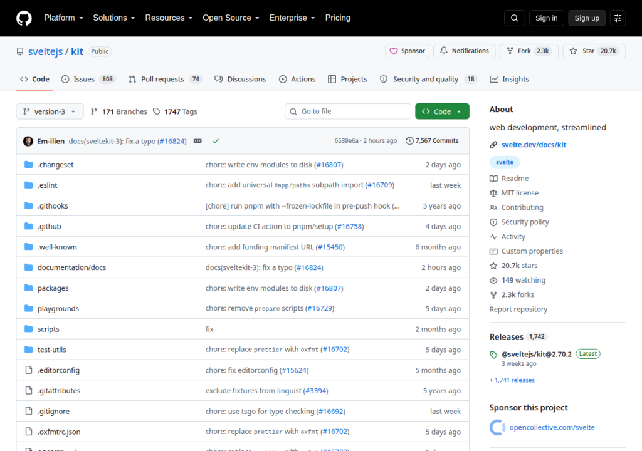
Task: Open the playgrounds folder
Action: coord(58,309)
